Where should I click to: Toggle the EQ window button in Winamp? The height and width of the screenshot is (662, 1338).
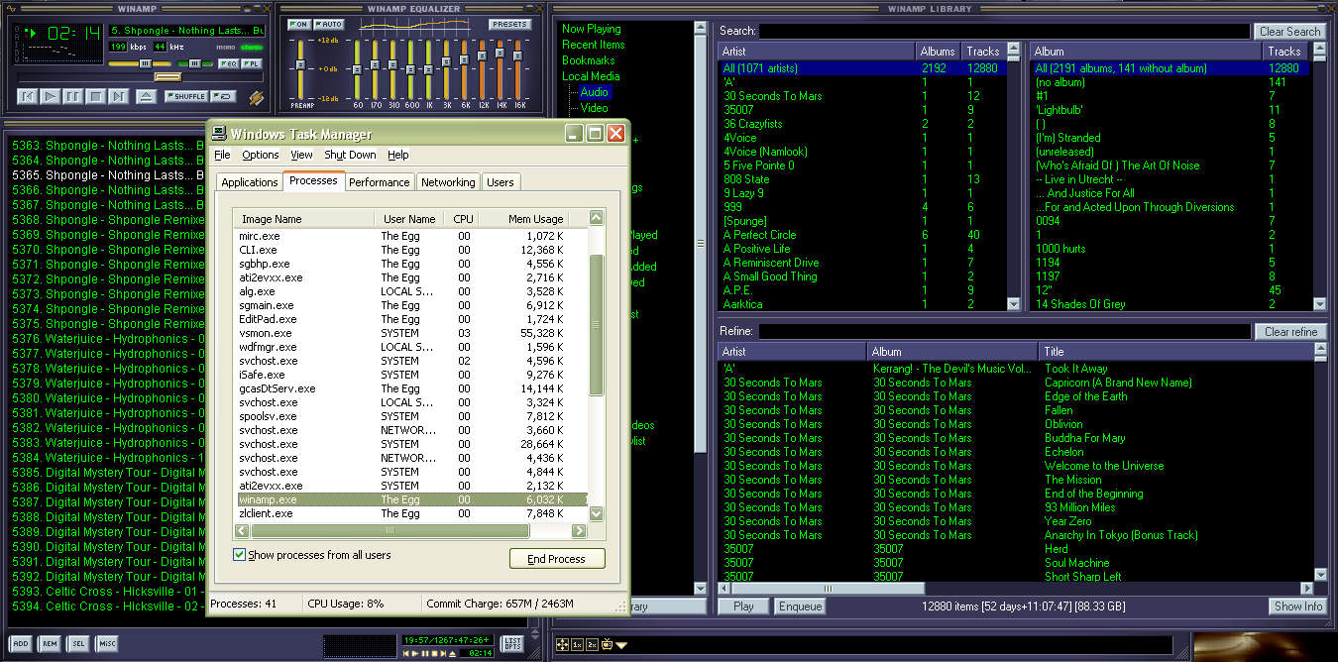click(x=227, y=63)
